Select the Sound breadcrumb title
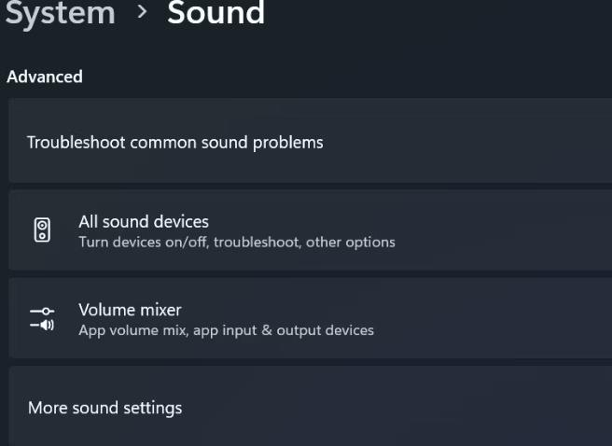612x446 pixels. click(x=216, y=12)
